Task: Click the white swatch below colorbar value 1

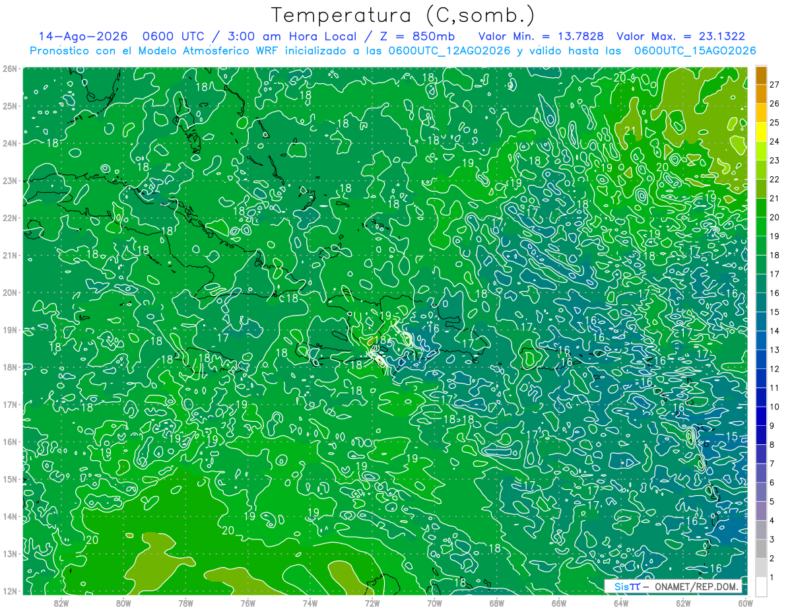Action: tap(761, 586)
